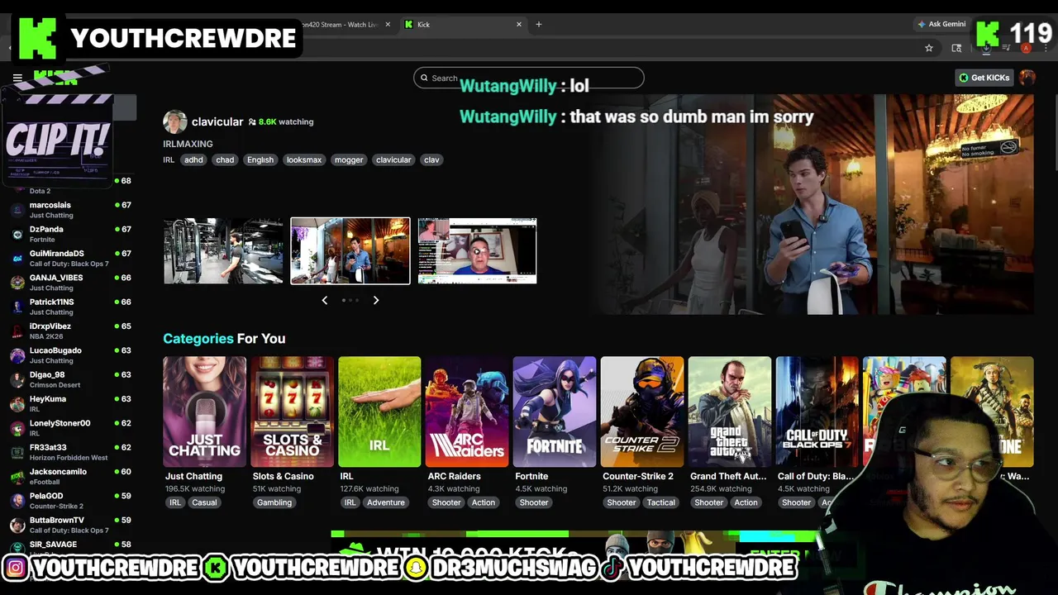Open LucaoBugado channel avatar in sidebar
1058x595 pixels.
tap(17, 355)
